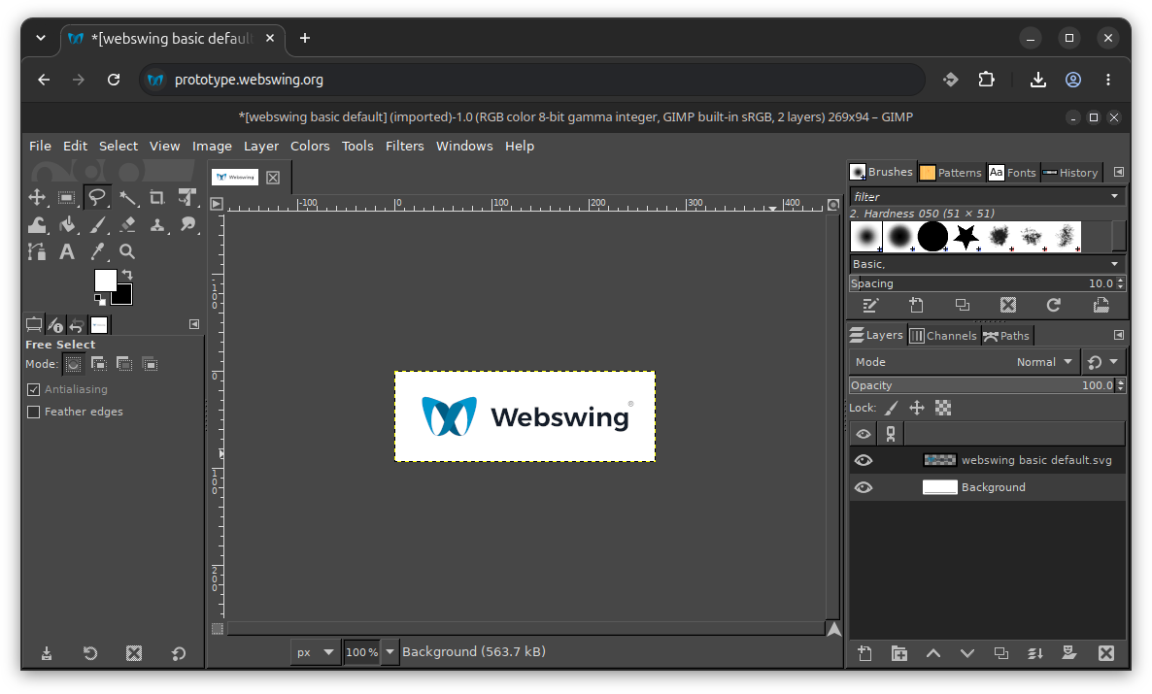
Task: Open the Undo History tab in toolbox dock
Action: point(77,324)
